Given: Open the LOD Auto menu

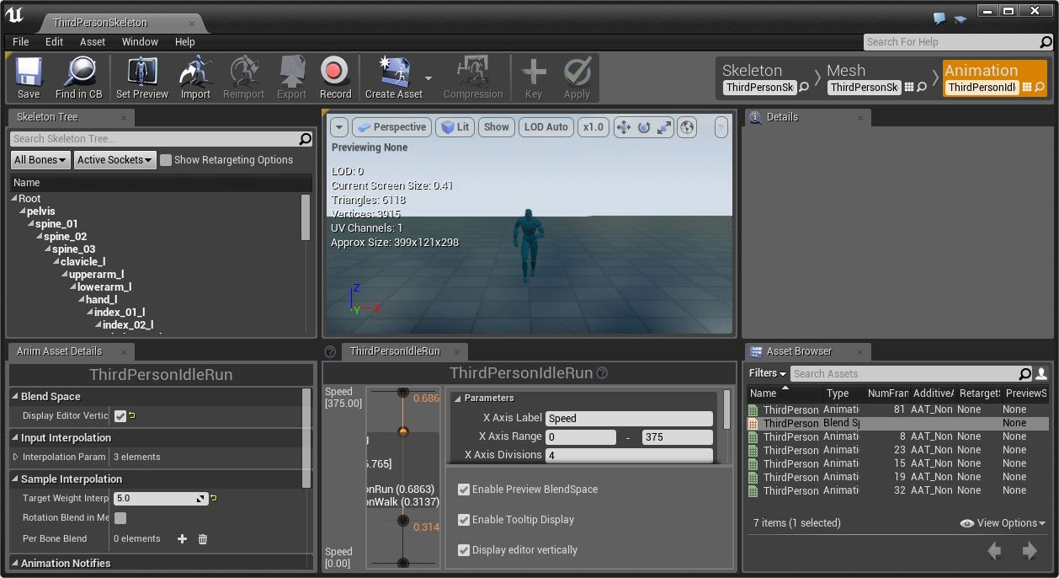Looking at the screenshot, I should click(545, 127).
